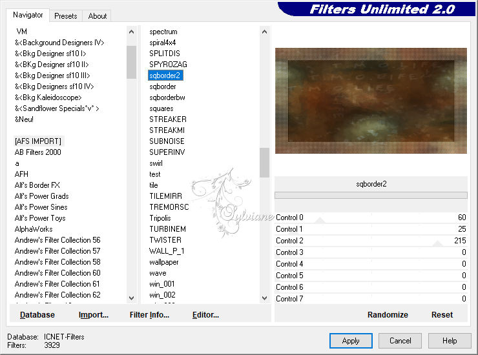Select Andrew's Filter Collection 60
478x355 pixels.
tap(57, 273)
